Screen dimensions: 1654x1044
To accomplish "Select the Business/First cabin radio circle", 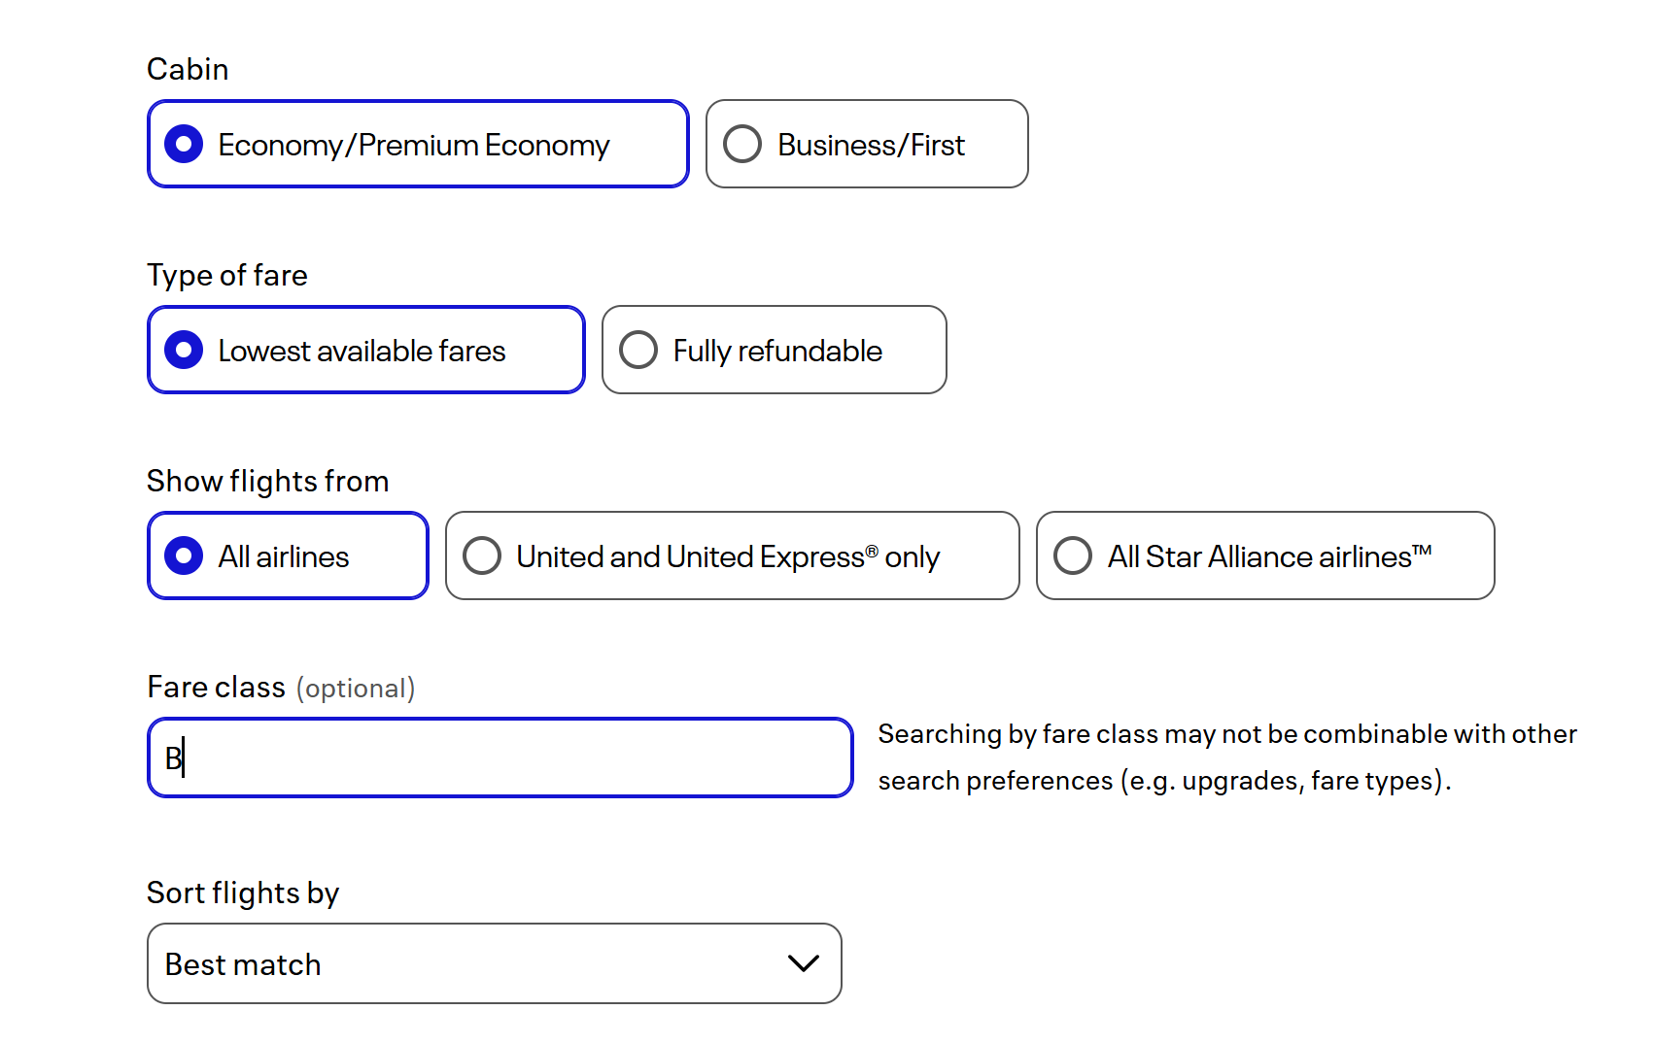I will coord(742,144).
